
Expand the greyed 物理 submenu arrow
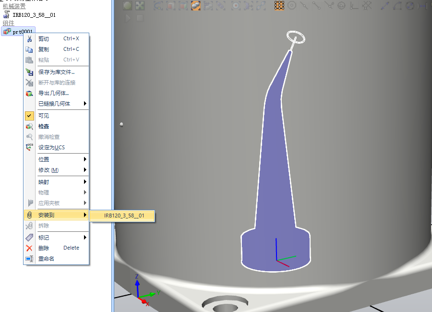pyautogui.click(x=85, y=192)
